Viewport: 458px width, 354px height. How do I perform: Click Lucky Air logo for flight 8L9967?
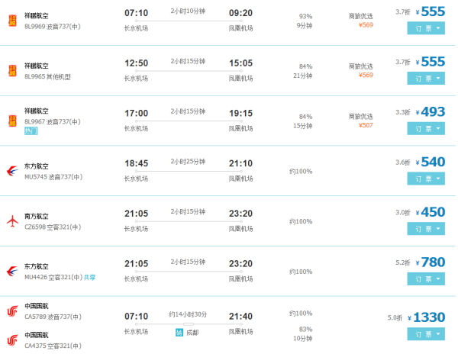(12, 121)
